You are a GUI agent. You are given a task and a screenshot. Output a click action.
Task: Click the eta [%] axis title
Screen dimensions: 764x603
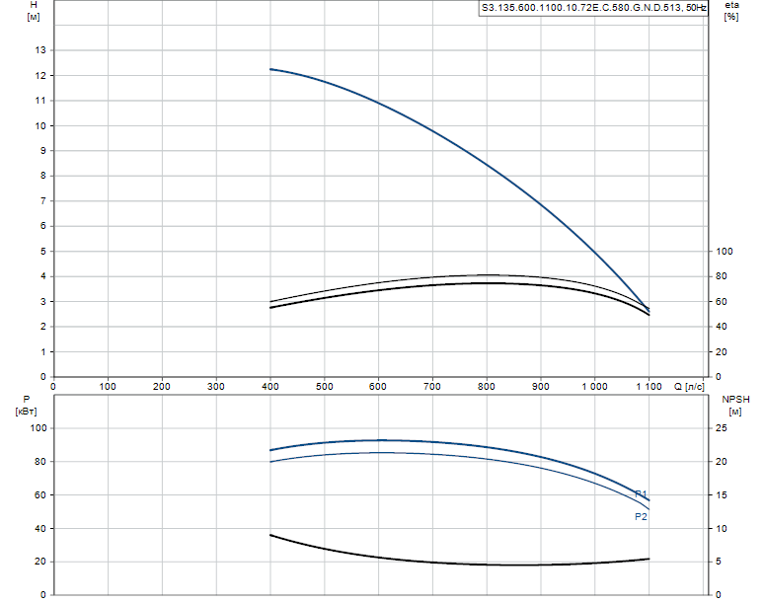click(731, 11)
